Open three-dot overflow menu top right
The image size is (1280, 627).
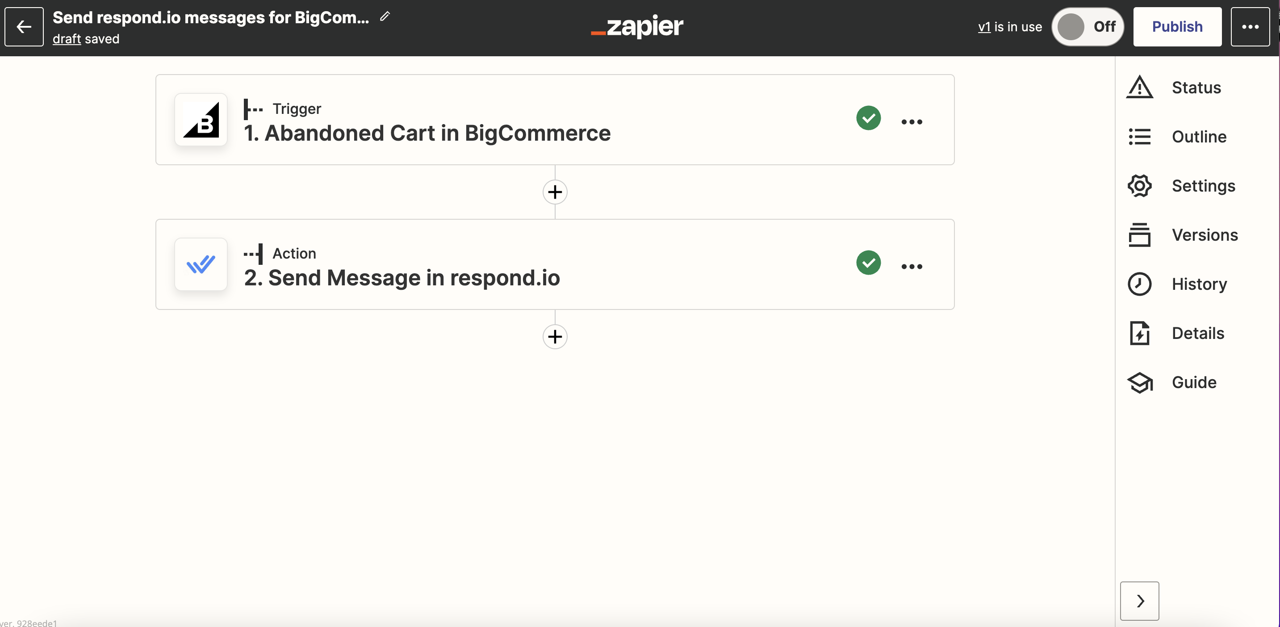coord(1251,26)
